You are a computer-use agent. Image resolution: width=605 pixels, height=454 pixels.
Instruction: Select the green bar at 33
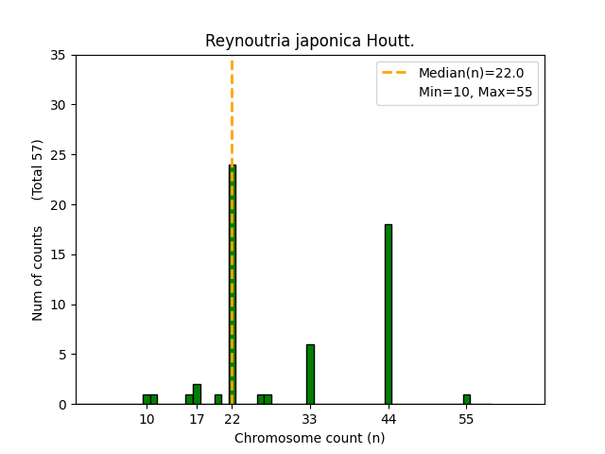[x=310, y=375]
